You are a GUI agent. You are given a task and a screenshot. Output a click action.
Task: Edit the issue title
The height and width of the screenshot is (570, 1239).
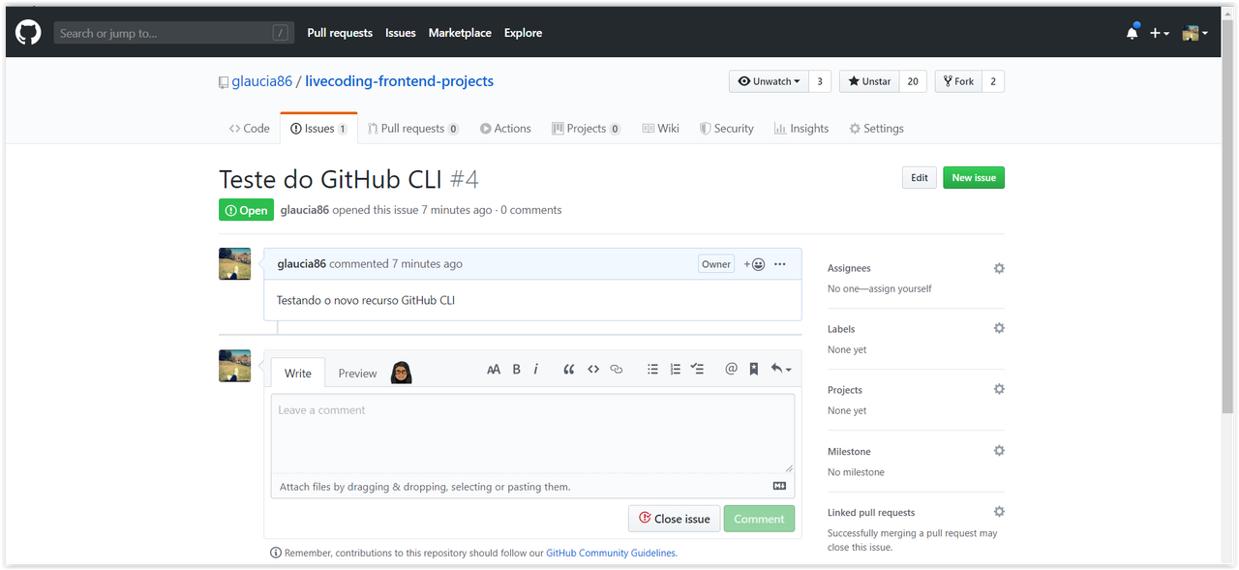tap(920, 177)
